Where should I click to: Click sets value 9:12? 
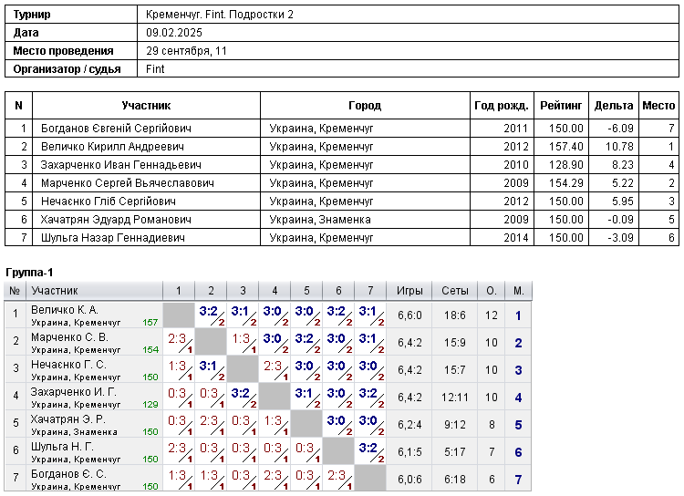tap(454, 425)
